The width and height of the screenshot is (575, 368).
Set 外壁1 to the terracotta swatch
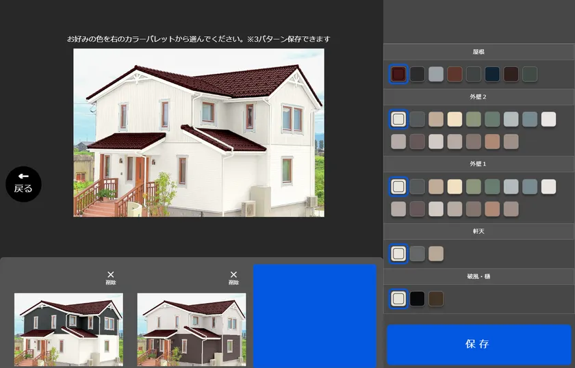492,209
